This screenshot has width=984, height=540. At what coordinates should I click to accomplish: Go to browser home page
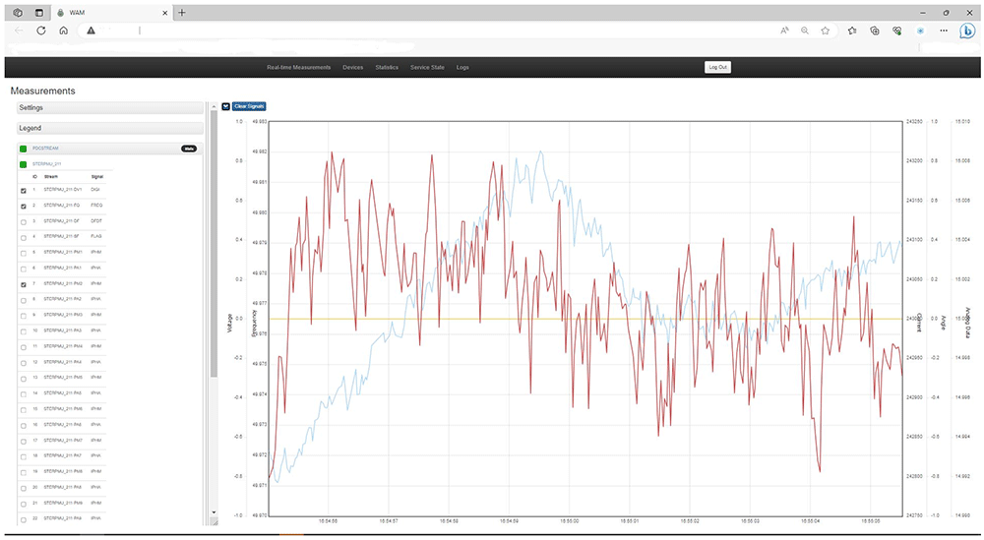click(63, 30)
